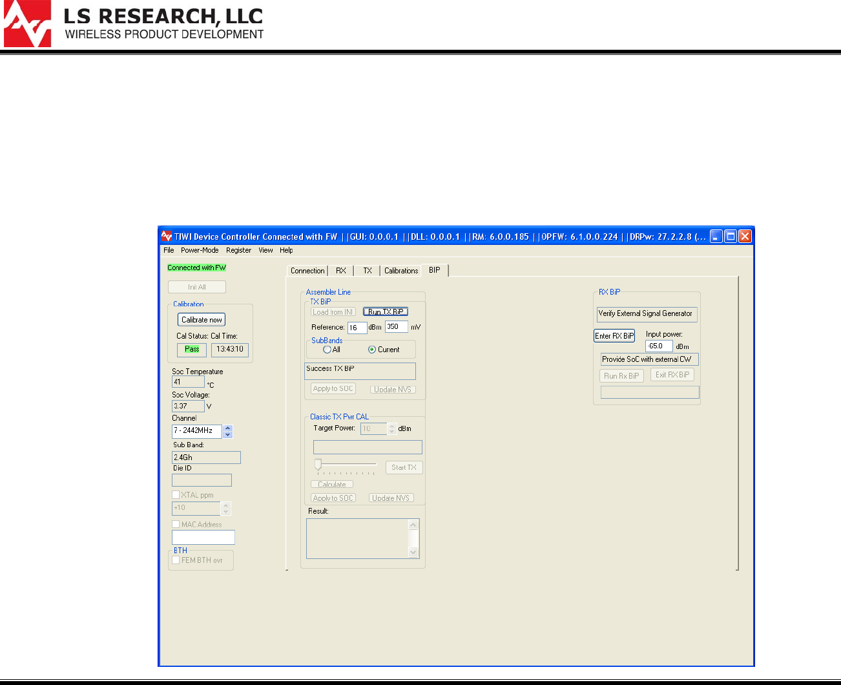The height and width of the screenshot is (685, 841).
Task: Increase Target Power with the up arrow
Action: click(x=392, y=425)
